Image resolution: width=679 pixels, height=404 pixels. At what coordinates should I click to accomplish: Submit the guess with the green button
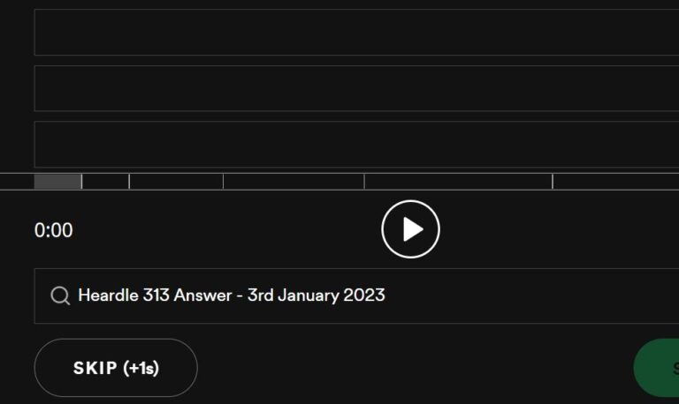point(657,368)
